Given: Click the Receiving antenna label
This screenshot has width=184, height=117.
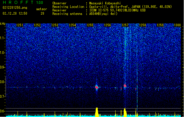Looking at the screenshot, I should click(67, 14).
